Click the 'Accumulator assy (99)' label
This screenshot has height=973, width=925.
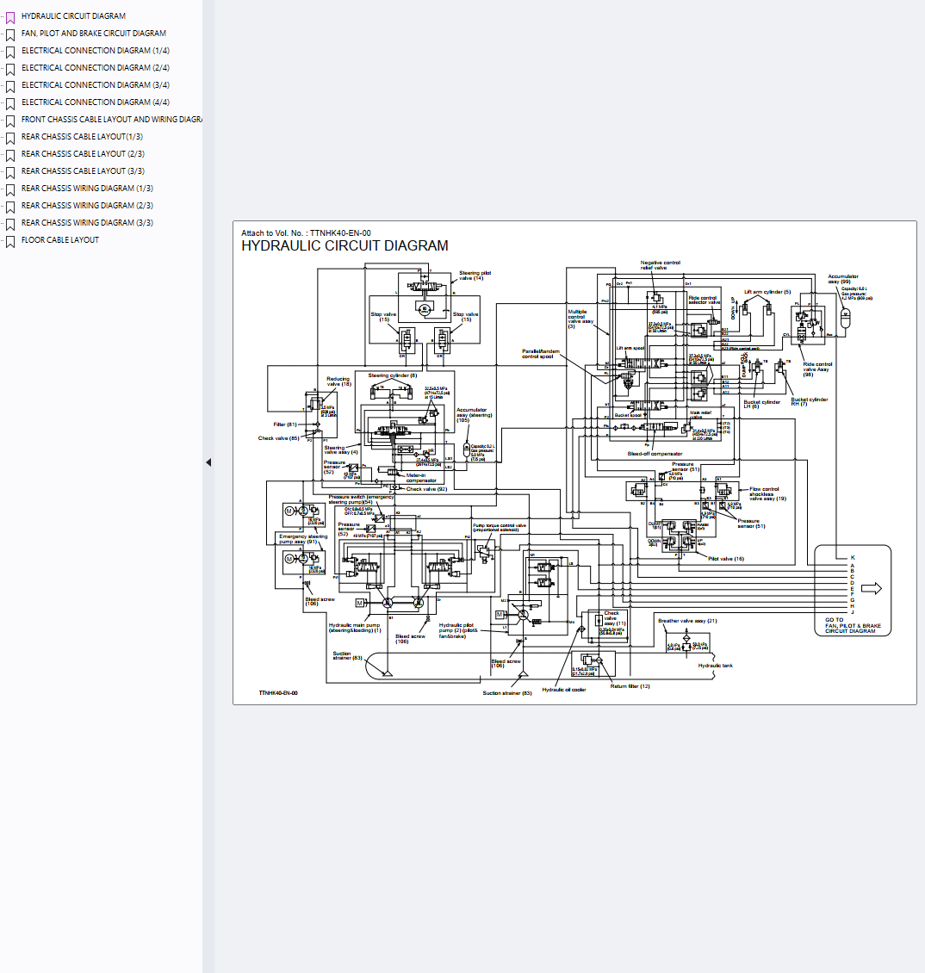[x=842, y=279]
